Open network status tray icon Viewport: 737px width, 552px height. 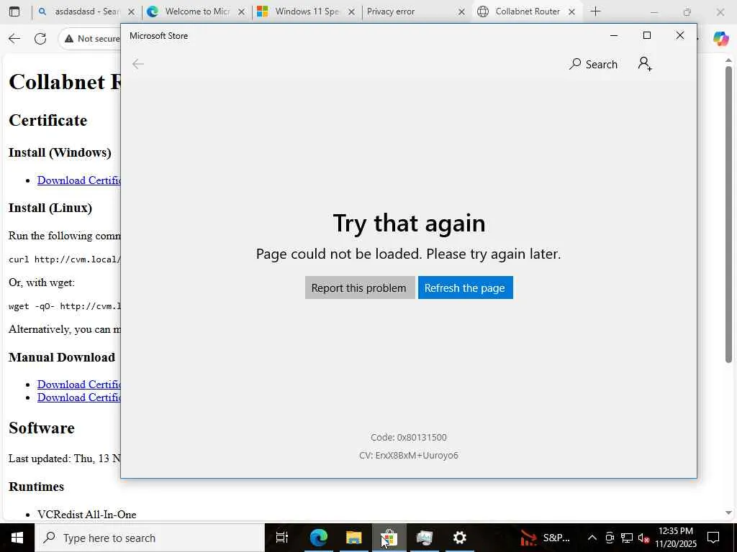627,538
